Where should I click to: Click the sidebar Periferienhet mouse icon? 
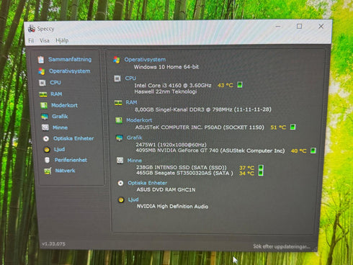pyautogui.click(x=47, y=160)
